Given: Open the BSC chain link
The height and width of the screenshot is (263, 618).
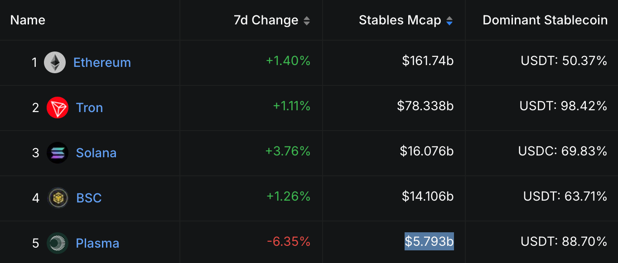Looking at the screenshot, I should click(x=89, y=198).
